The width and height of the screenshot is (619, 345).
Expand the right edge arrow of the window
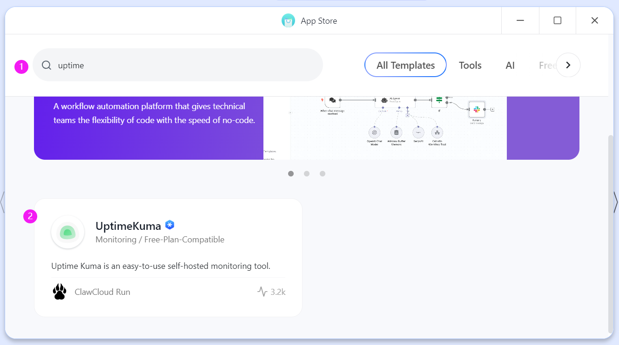coord(616,202)
